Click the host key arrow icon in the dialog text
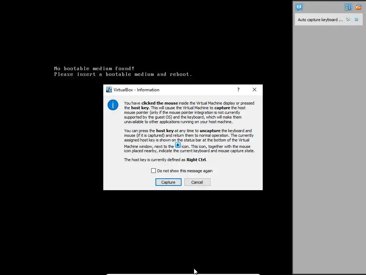 click(178, 145)
